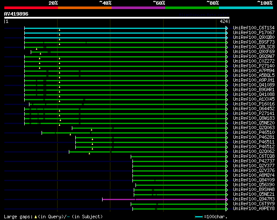Screen dimensions: 277x220
Task: Click the UniRef100_P27141 label
Action: [254, 114]
